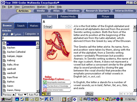Open The New Book of Knowledge link
Image resolution: width=137 pixels, height=102 pixels.
coord(57,86)
